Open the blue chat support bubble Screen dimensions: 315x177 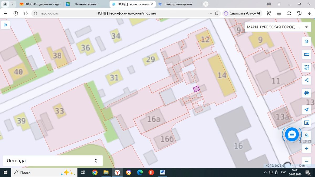pos(292,135)
